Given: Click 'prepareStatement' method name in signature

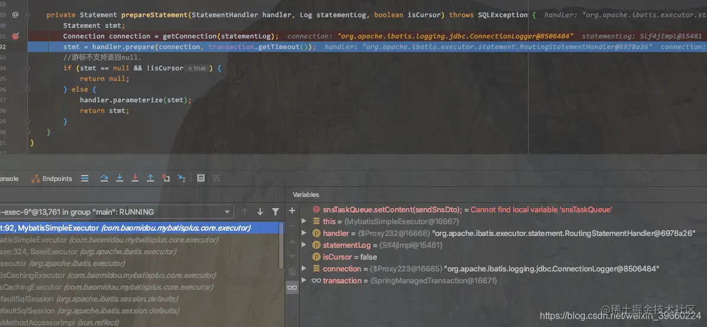Looking at the screenshot, I should click(155, 15).
